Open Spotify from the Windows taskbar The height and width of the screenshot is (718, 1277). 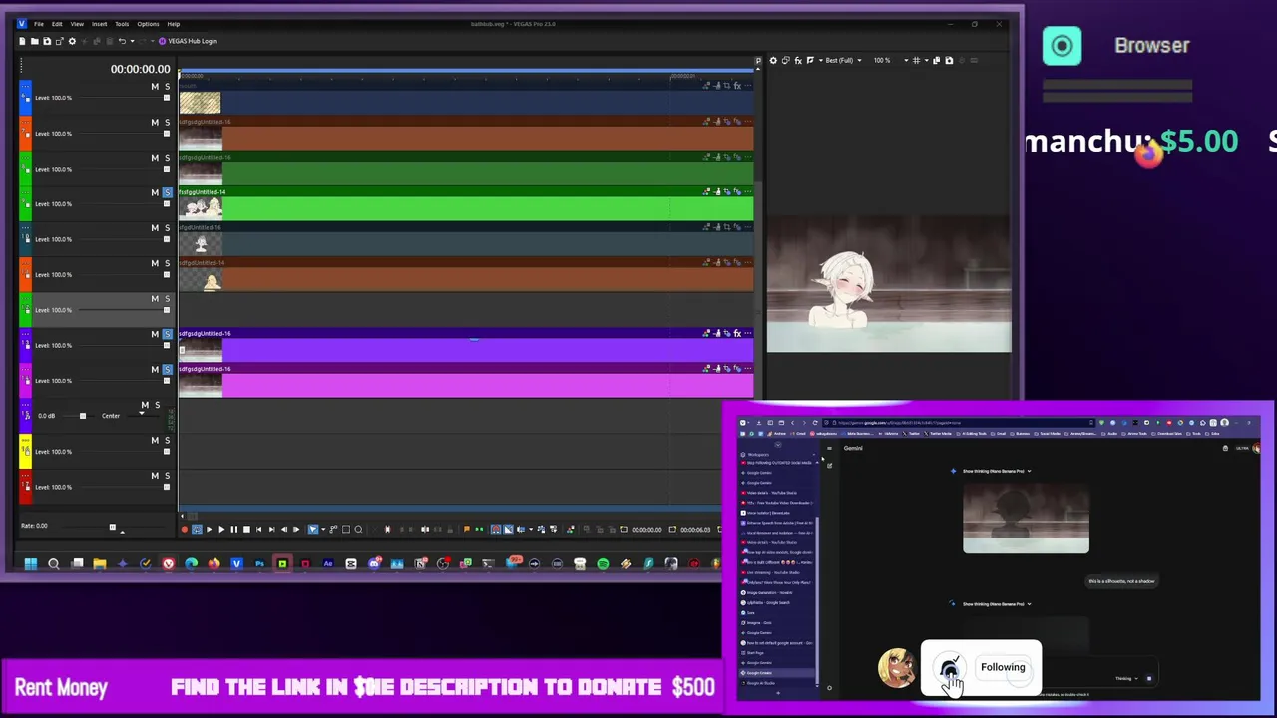[603, 564]
